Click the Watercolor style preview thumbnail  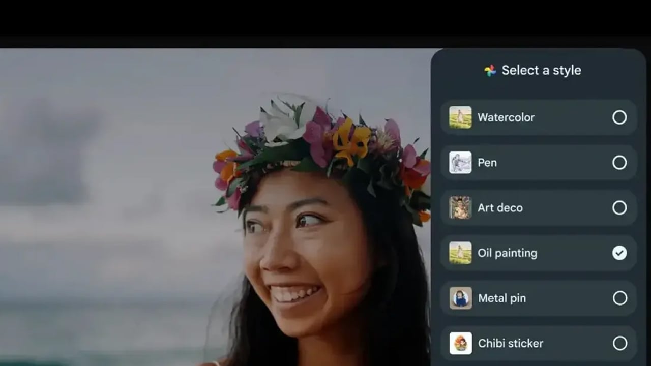click(x=460, y=117)
